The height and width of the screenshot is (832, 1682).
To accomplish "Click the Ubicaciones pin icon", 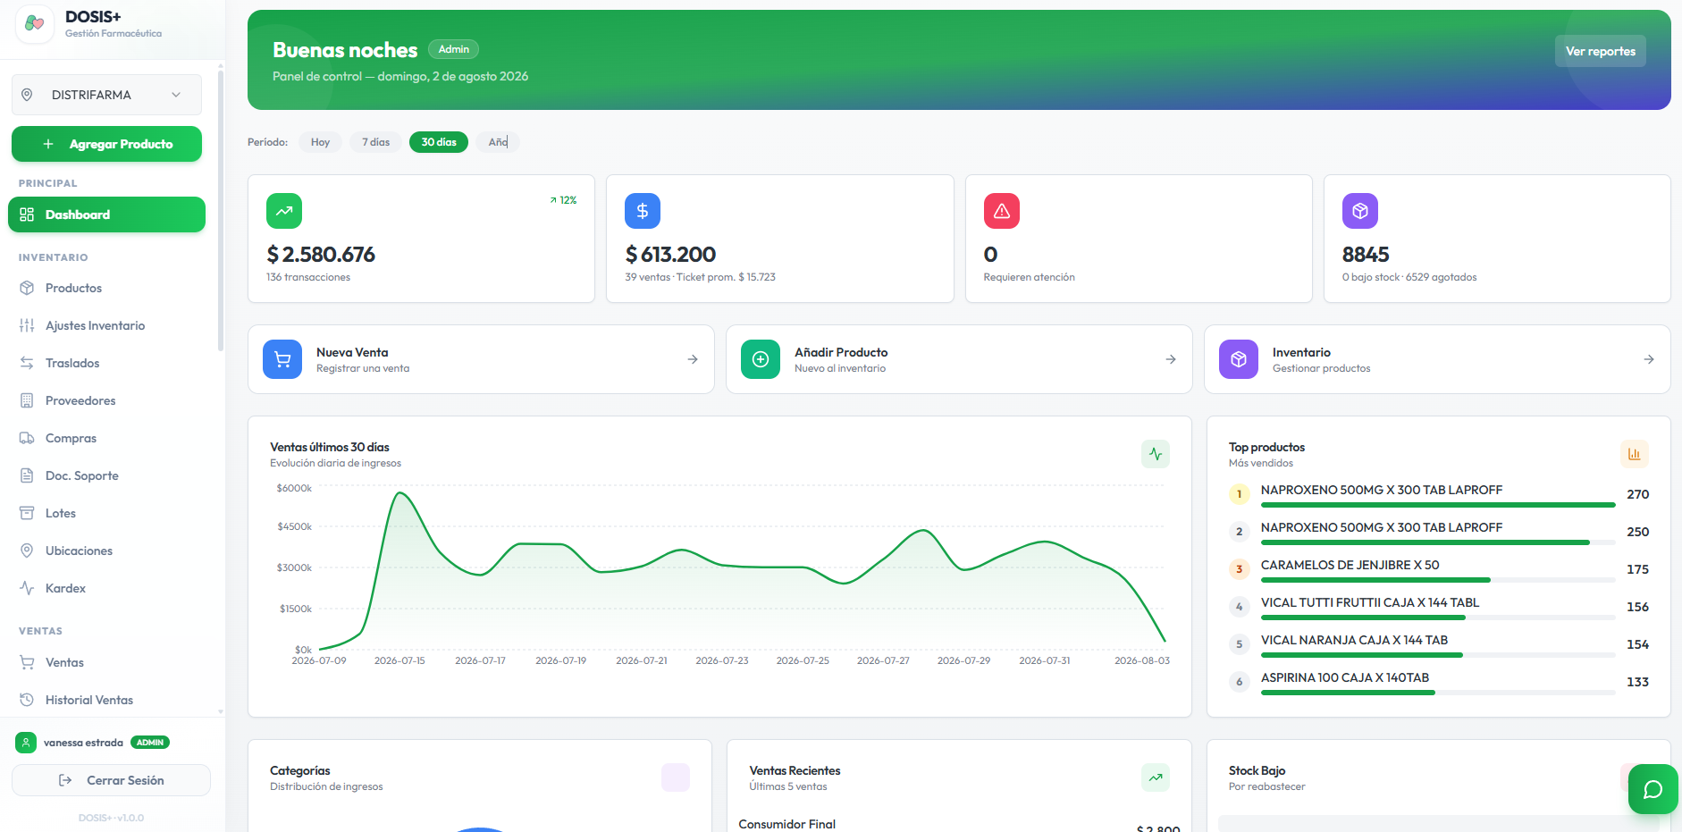I will pos(27,550).
